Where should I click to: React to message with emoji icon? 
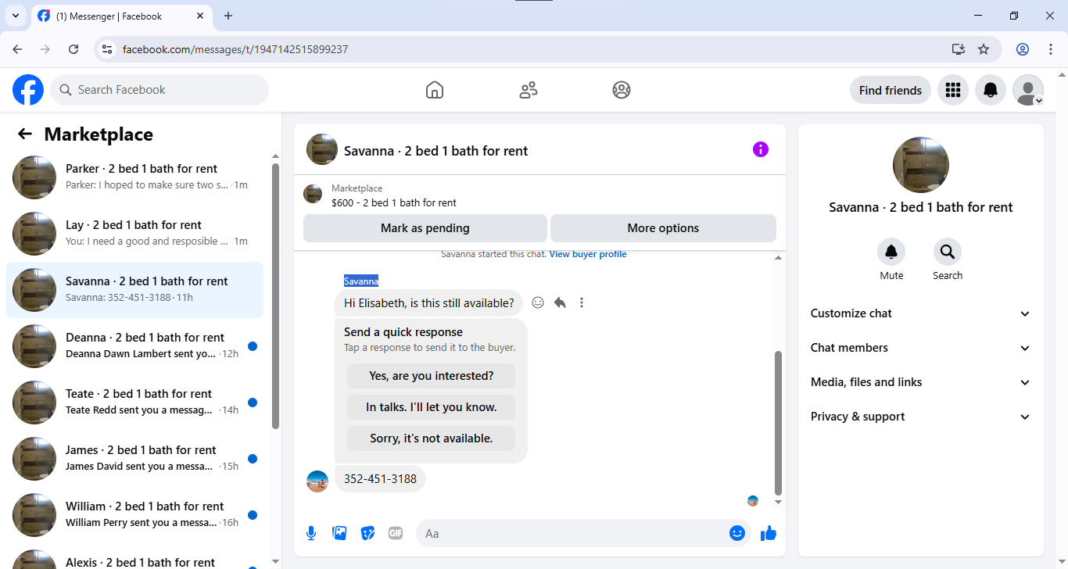point(538,302)
